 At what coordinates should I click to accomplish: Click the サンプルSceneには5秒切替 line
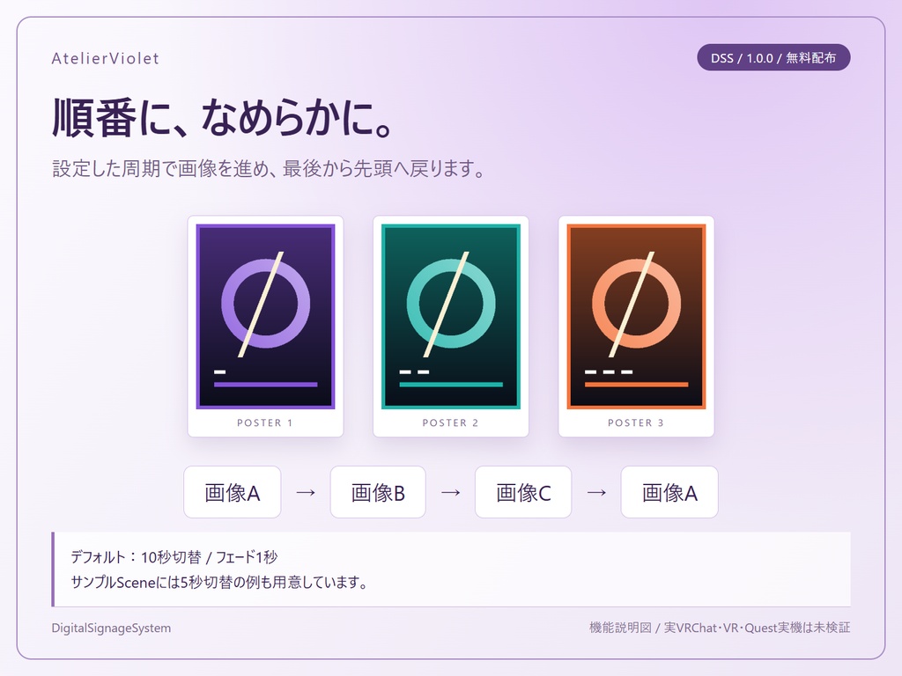[x=219, y=583]
